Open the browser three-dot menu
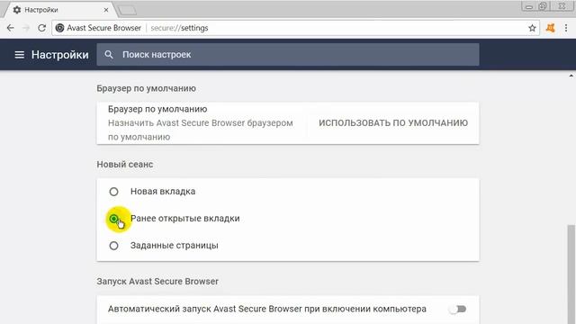The width and height of the screenshot is (576, 324). tap(566, 28)
